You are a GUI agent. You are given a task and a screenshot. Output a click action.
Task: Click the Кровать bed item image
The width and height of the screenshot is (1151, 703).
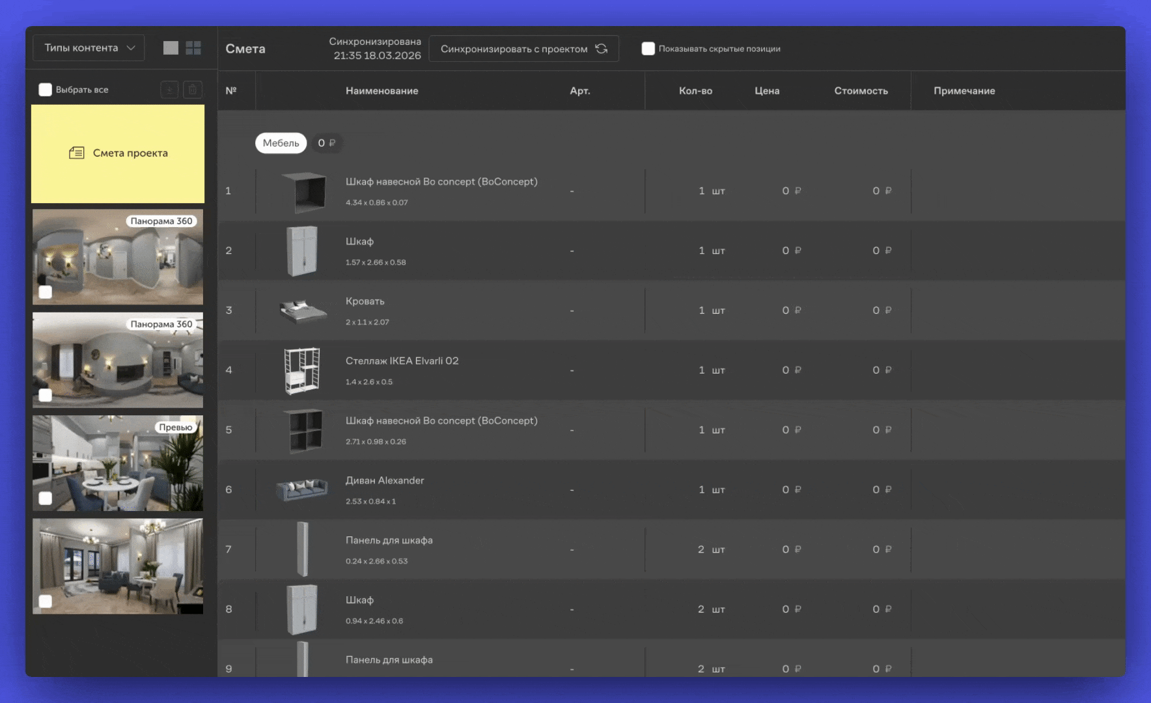pyautogui.click(x=302, y=310)
